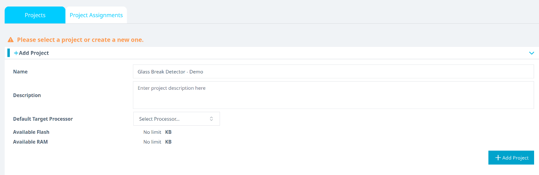Click the KB unit next to Available RAM
The width and height of the screenshot is (539, 175).
point(168,142)
